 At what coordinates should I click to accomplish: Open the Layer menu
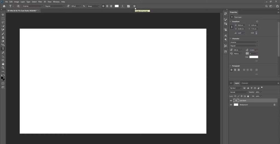coord(23,2)
